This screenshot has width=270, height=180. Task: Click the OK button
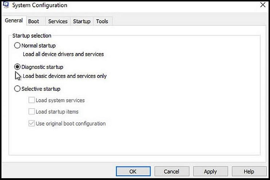(x=133, y=171)
